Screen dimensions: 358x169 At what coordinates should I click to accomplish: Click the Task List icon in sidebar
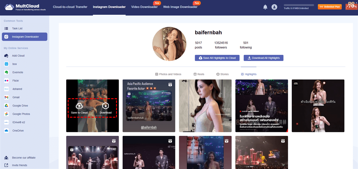6,28
